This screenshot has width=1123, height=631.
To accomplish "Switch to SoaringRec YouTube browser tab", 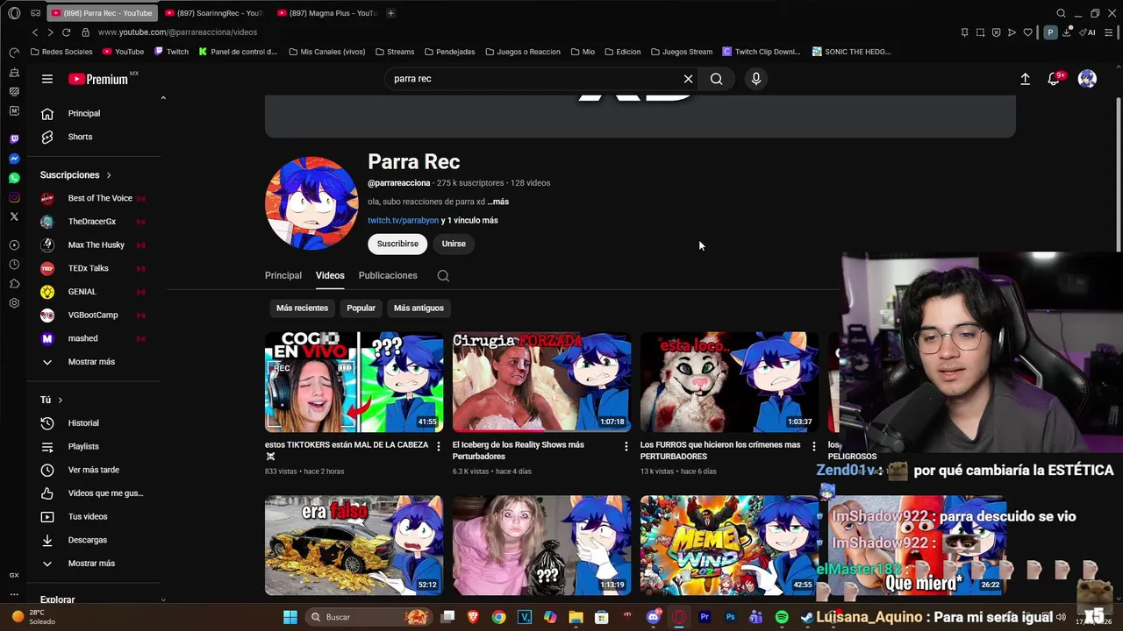I will coord(213,13).
